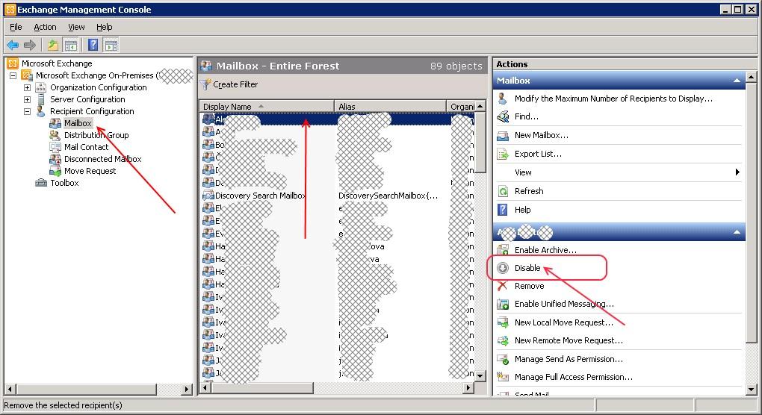The image size is (762, 415).
Task: Click the Find action icon
Action: click(503, 117)
